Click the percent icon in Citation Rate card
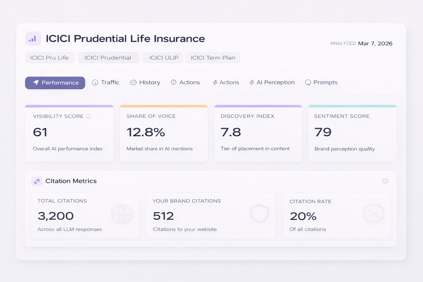 click(373, 213)
